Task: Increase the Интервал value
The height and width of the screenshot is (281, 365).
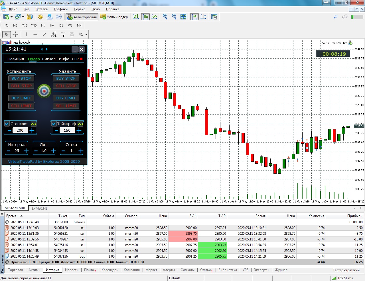Action: [x=26, y=151]
